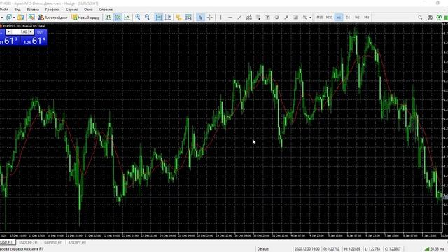
Task: Open the Графики menu
Action: tap(52, 9)
